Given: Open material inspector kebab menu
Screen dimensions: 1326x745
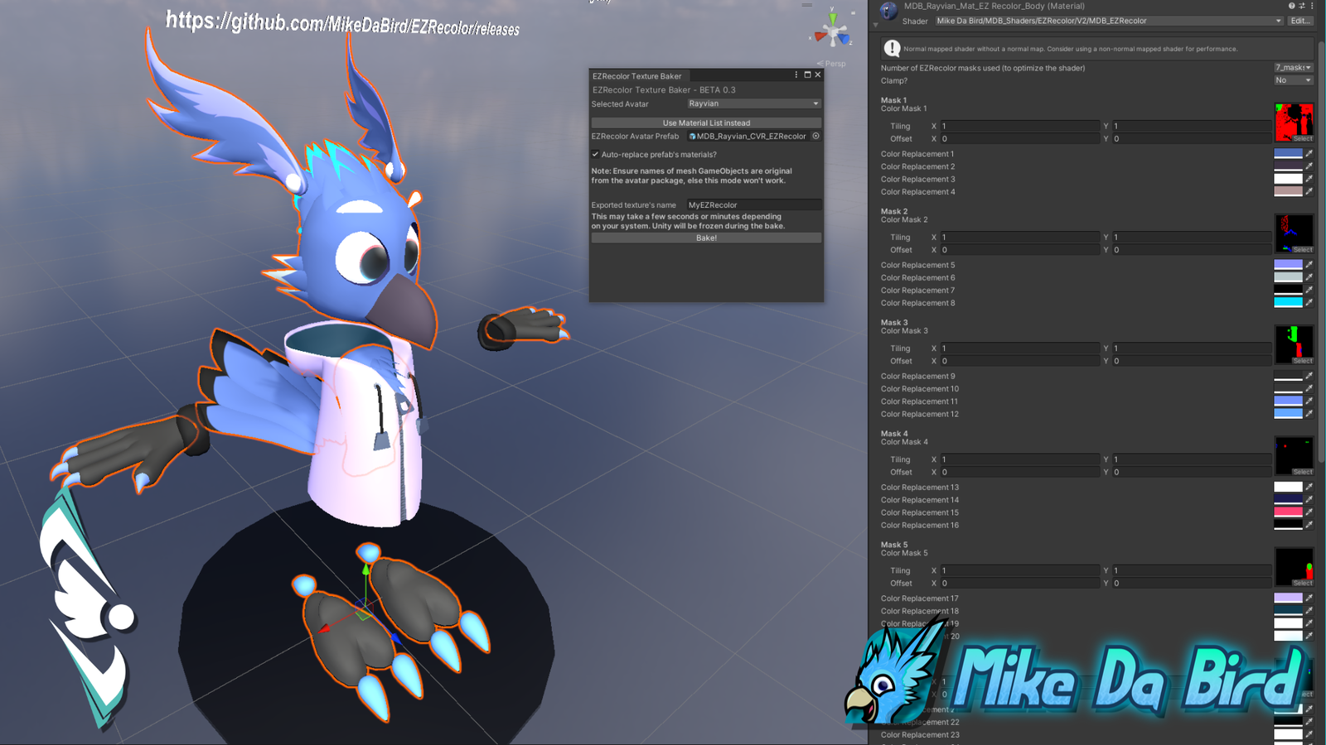Looking at the screenshot, I should pyautogui.click(x=1312, y=6).
